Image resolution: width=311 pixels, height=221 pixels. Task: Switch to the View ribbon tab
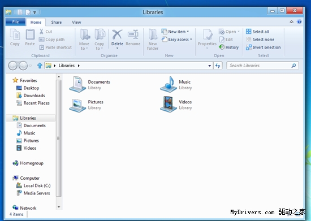(x=76, y=22)
